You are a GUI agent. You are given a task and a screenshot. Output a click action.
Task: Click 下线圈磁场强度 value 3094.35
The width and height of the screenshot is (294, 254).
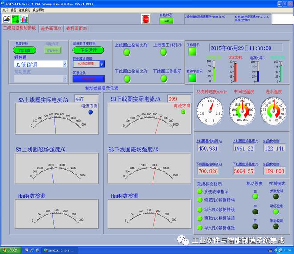click(244, 171)
